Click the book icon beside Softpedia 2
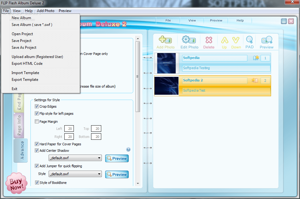Screen dimensions: 300x199 (255, 80)
